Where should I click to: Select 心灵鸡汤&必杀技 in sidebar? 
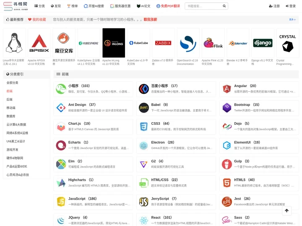(18, 175)
